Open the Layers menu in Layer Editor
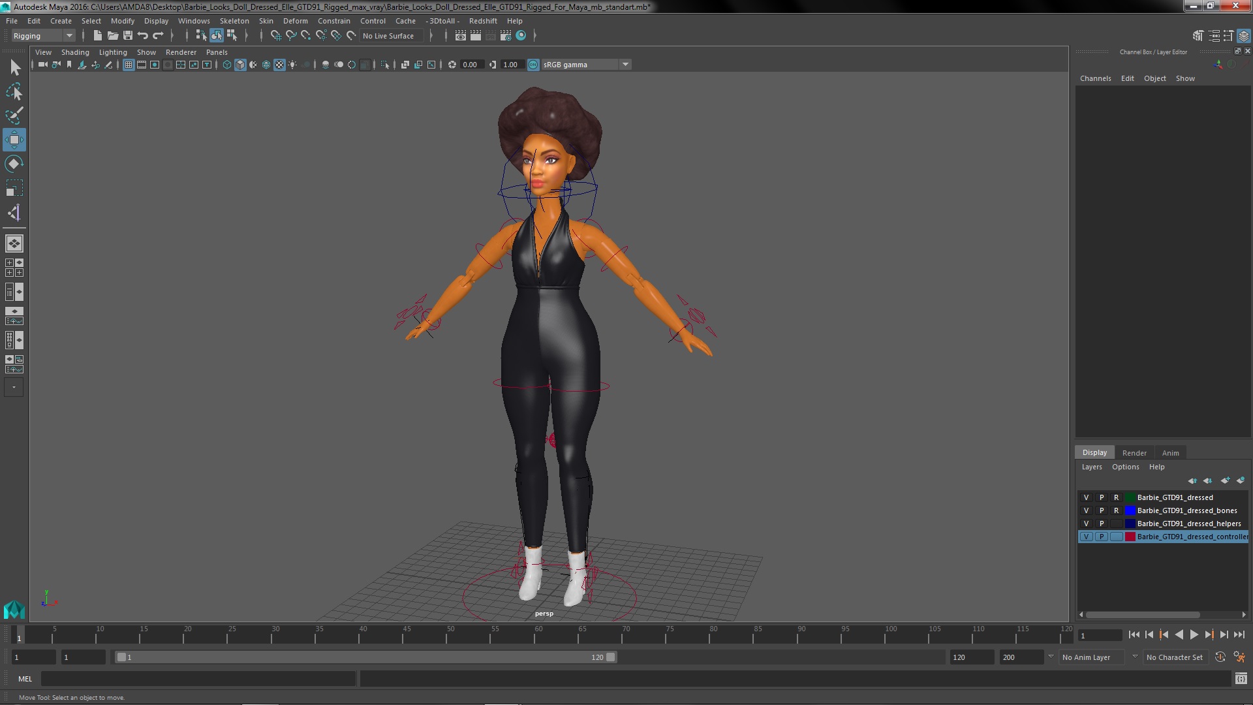Viewport: 1253px width, 705px height. [x=1092, y=467]
